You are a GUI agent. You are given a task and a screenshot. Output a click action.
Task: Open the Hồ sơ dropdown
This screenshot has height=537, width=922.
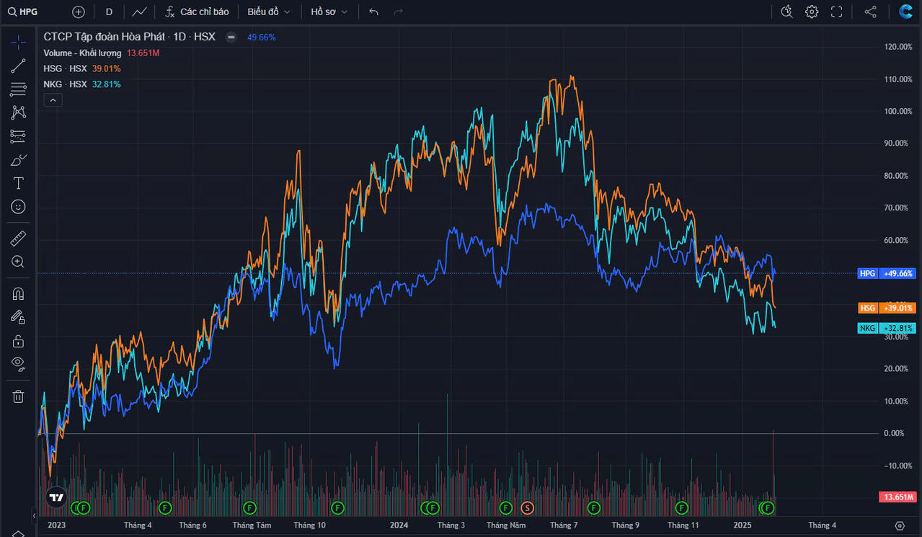click(329, 12)
